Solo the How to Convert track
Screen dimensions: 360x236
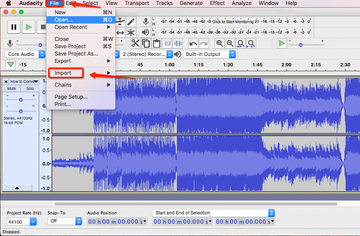click(x=30, y=89)
